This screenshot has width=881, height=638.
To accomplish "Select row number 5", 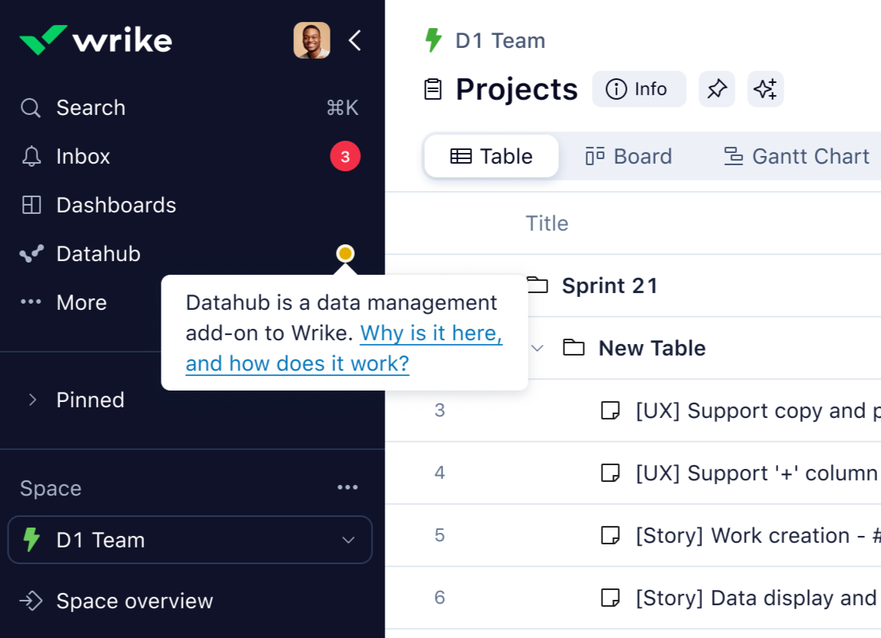I will coord(439,535).
